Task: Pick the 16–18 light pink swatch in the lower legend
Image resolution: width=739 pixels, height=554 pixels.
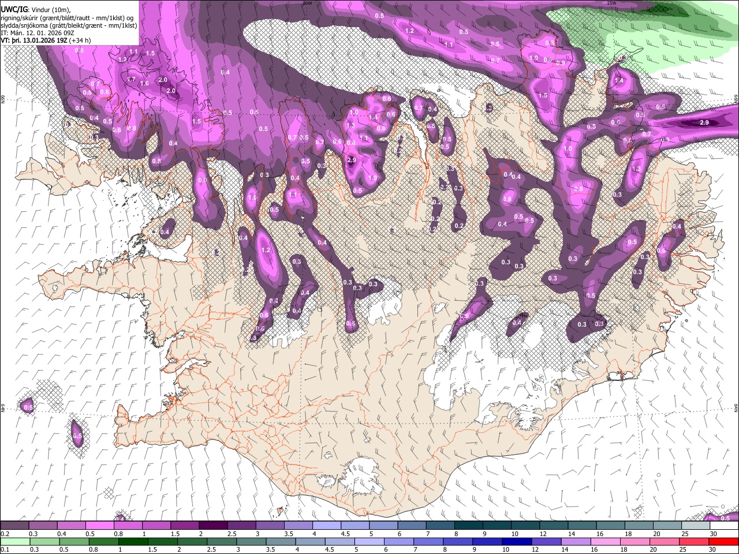Action: [x=607, y=541]
